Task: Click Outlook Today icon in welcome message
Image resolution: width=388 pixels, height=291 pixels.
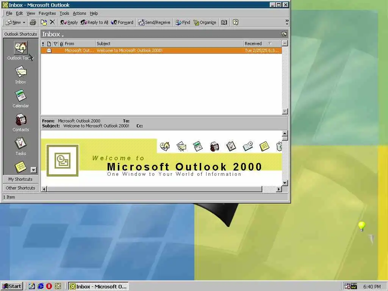Action: [164, 146]
